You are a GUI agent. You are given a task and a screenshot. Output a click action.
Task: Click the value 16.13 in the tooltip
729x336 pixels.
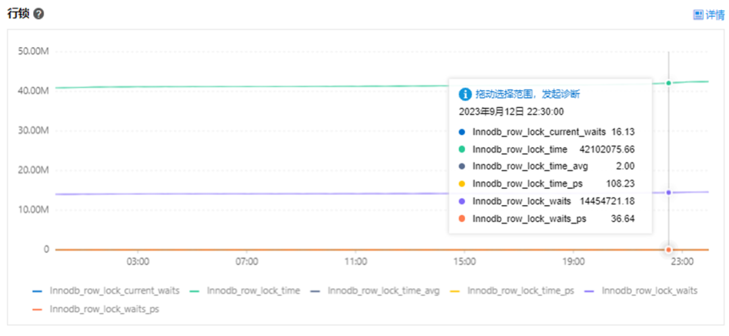[x=623, y=132]
